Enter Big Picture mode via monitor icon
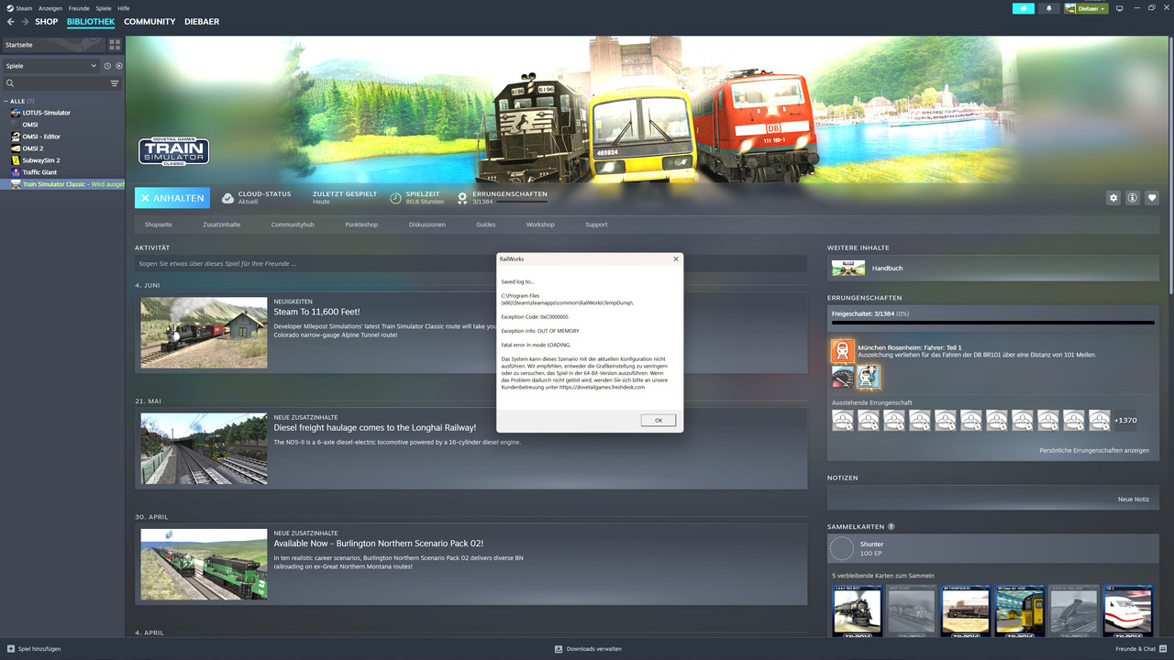This screenshot has height=660, width=1174. [1119, 8]
